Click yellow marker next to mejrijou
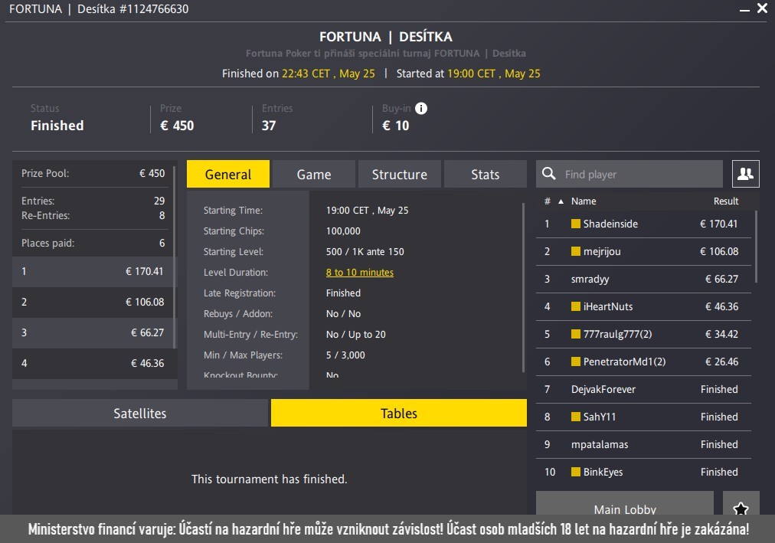This screenshot has height=543, width=775. [x=576, y=252]
